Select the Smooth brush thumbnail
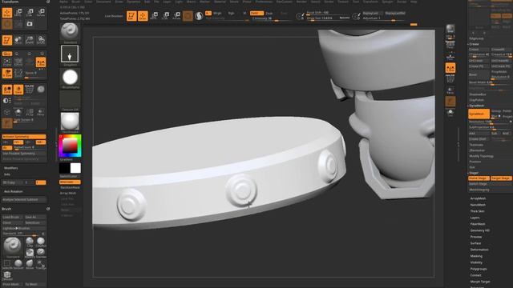 point(18,263)
